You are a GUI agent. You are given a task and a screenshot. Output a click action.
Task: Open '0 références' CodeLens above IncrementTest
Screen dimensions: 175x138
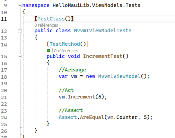(66, 51)
